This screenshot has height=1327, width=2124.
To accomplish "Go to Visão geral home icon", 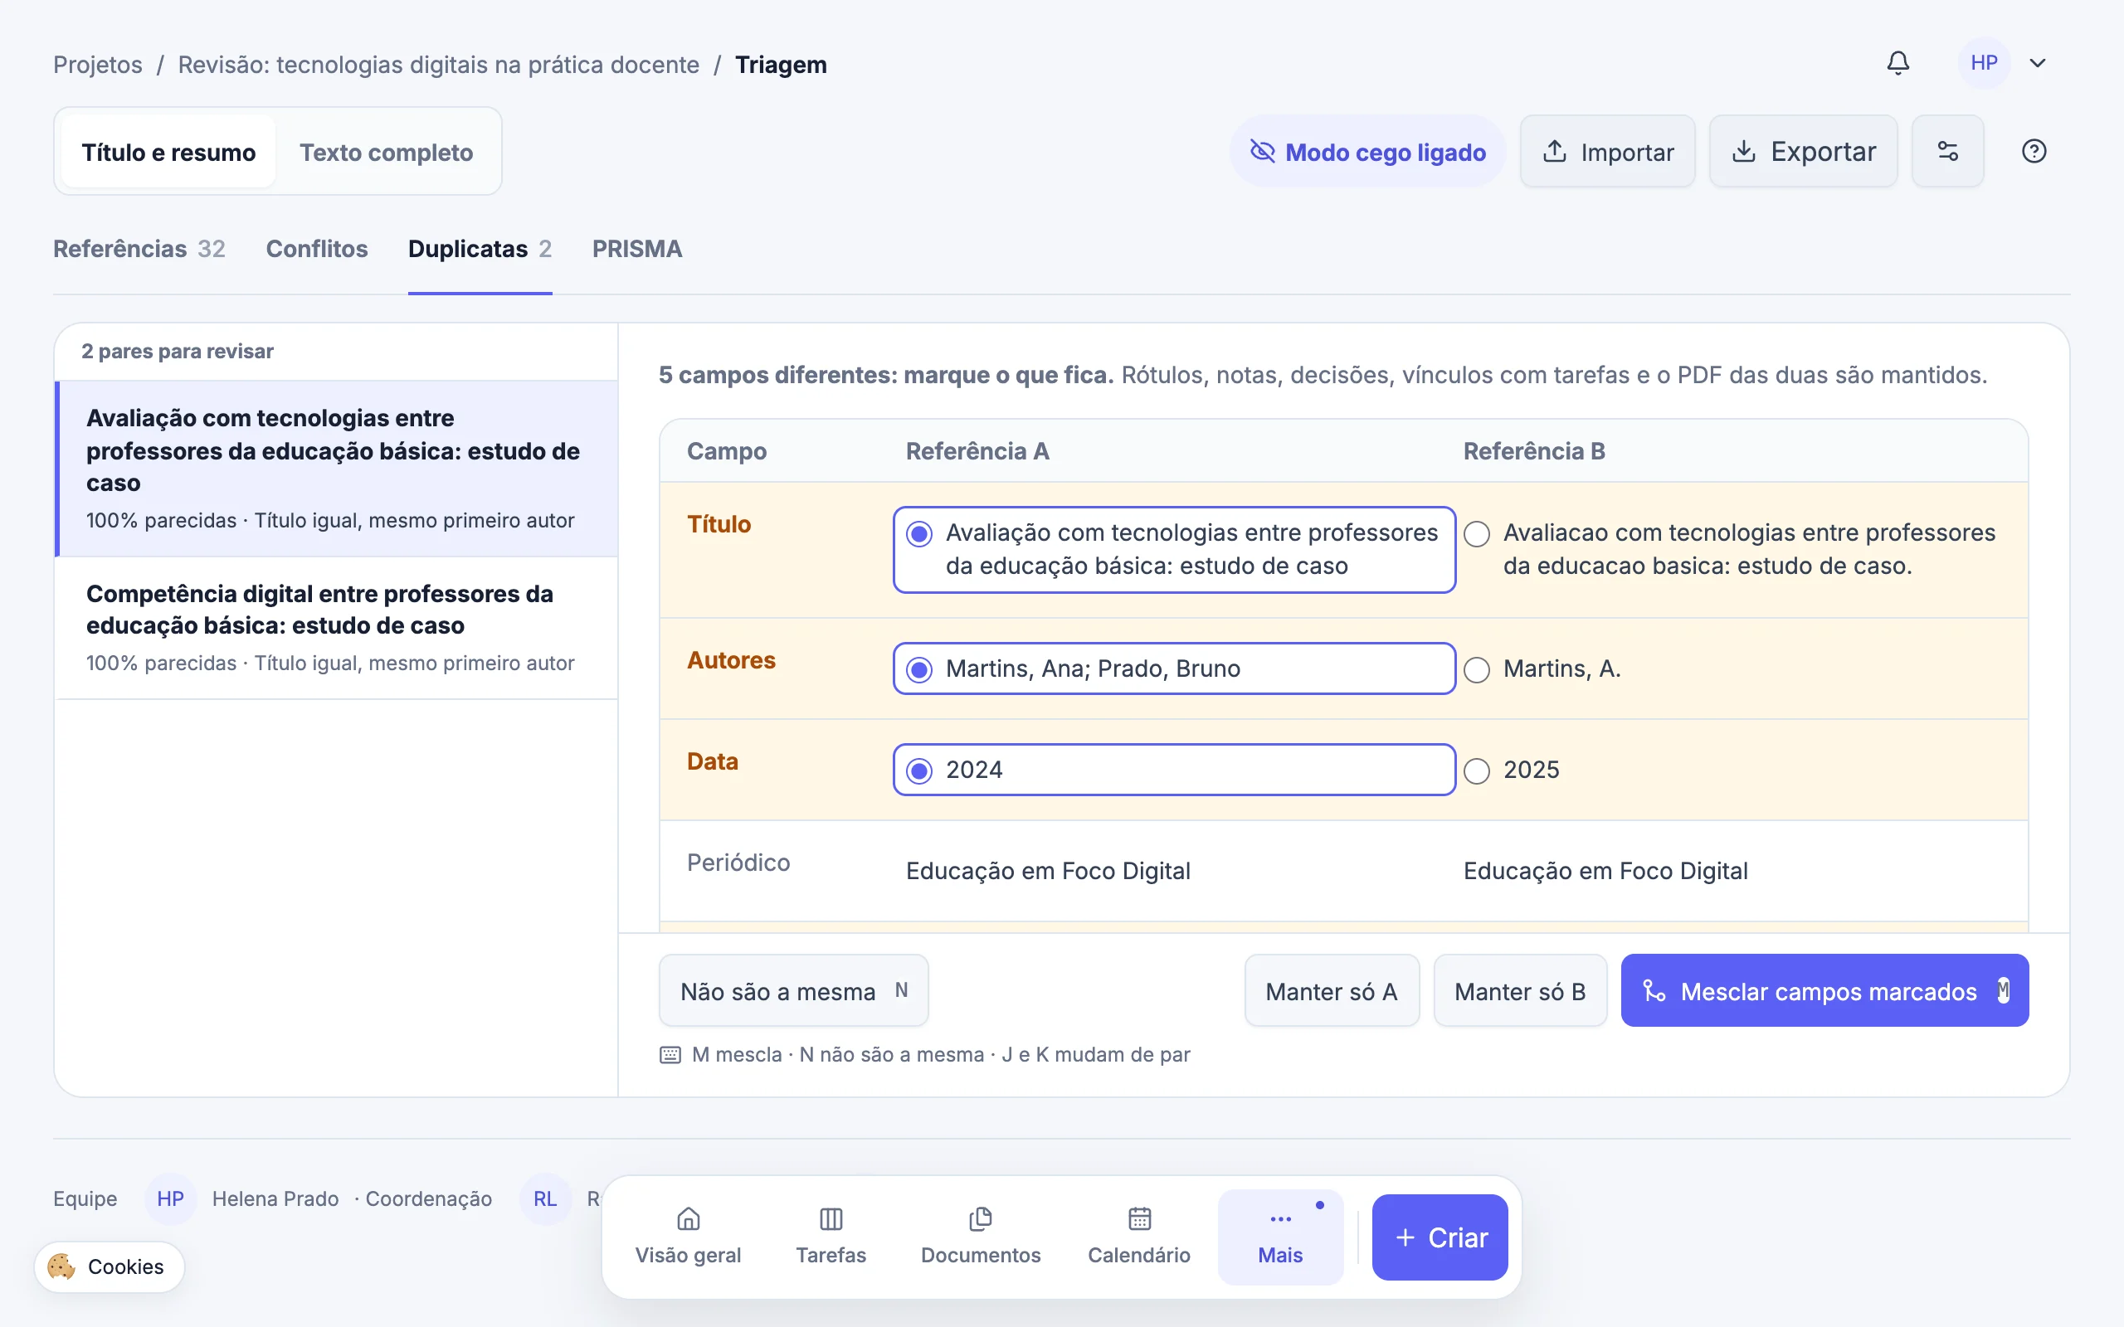I will tap(688, 1237).
